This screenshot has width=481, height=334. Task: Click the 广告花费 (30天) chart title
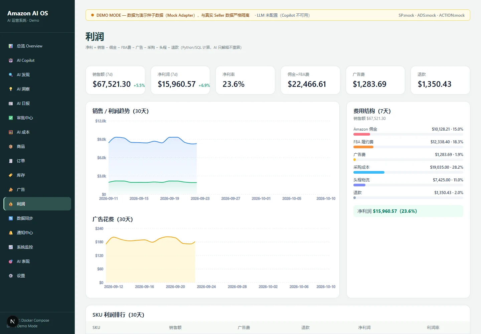click(113, 219)
